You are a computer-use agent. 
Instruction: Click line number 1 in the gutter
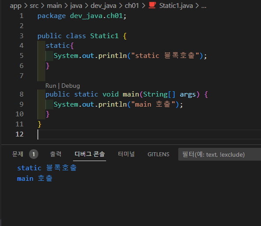(x=22, y=16)
